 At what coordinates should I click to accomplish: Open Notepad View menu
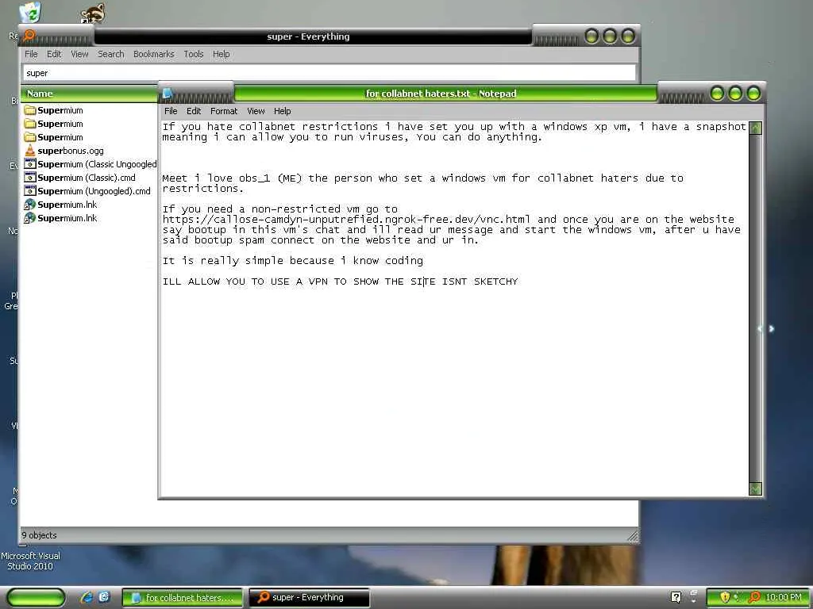256,111
